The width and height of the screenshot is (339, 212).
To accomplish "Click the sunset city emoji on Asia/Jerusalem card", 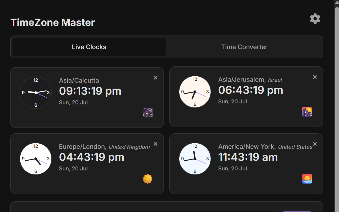I will pyautogui.click(x=307, y=112).
